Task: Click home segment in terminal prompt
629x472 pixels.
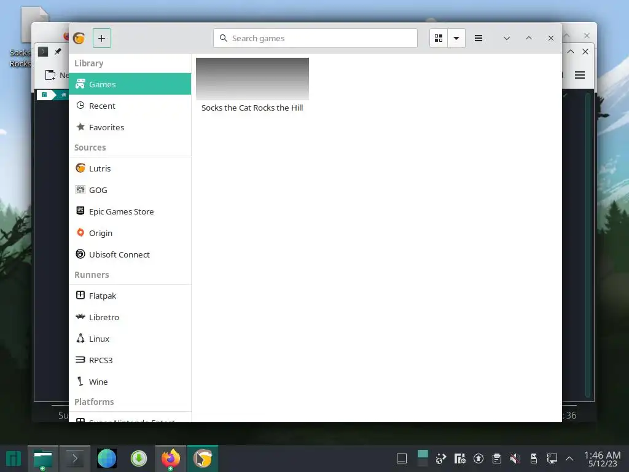Action: tap(63, 95)
